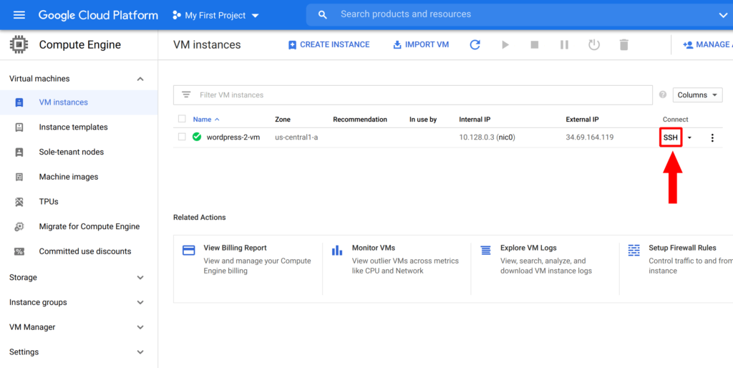
Task: Open the View Billing Report link
Action: pos(235,248)
